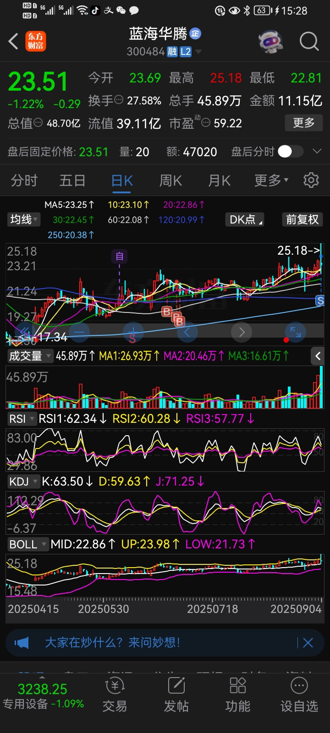
Task: Tap RSI1:62.34 reading
Action: (73, 419)
